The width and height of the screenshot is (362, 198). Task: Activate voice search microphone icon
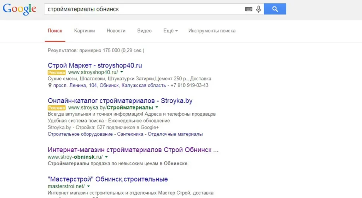(258, 9)
